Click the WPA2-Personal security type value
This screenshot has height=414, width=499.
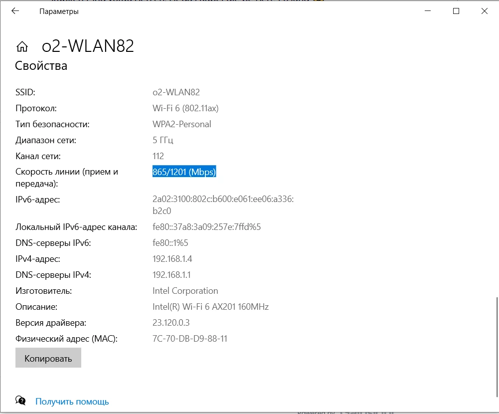pos(181,124)
